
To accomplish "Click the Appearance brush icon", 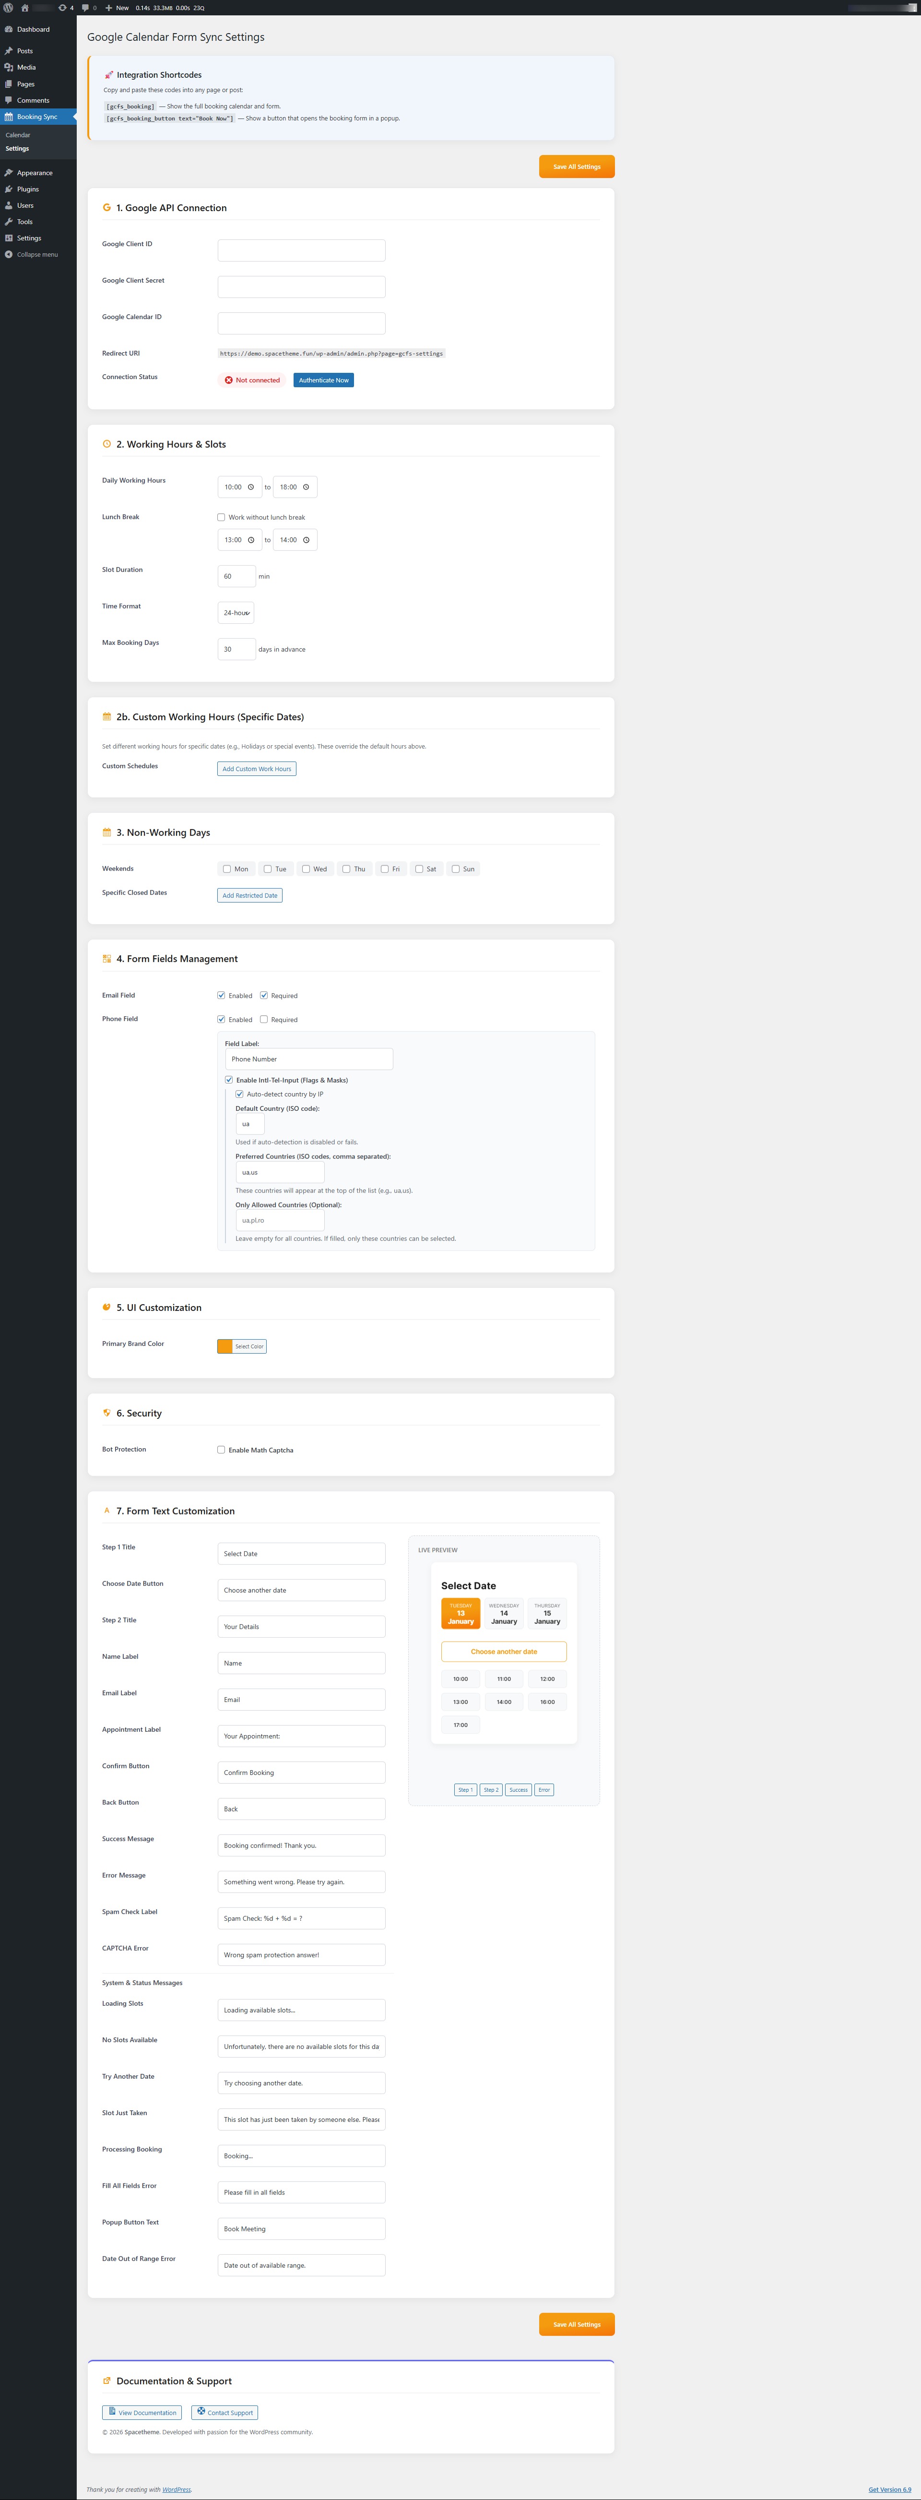I will point(9,173).
